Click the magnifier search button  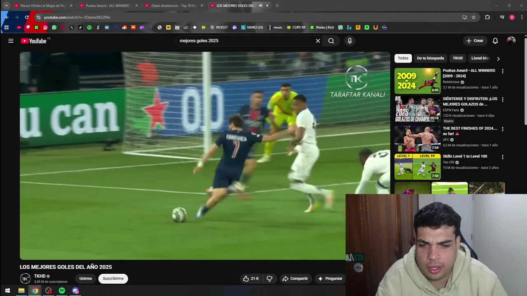331,41
